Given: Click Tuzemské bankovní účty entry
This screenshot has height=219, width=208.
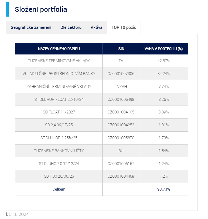Looking at the screenshot, I should tap(59, 151).
